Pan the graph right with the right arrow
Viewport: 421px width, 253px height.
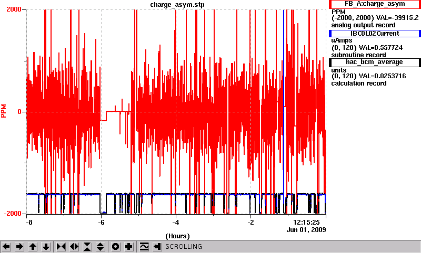click(x=19, y=247)
